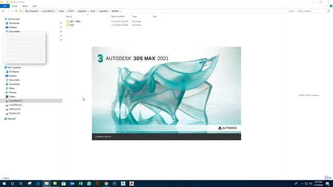Sort files by Size column
Image resolution: width=333 pixels, height=187 pixels.
point(155,16)
